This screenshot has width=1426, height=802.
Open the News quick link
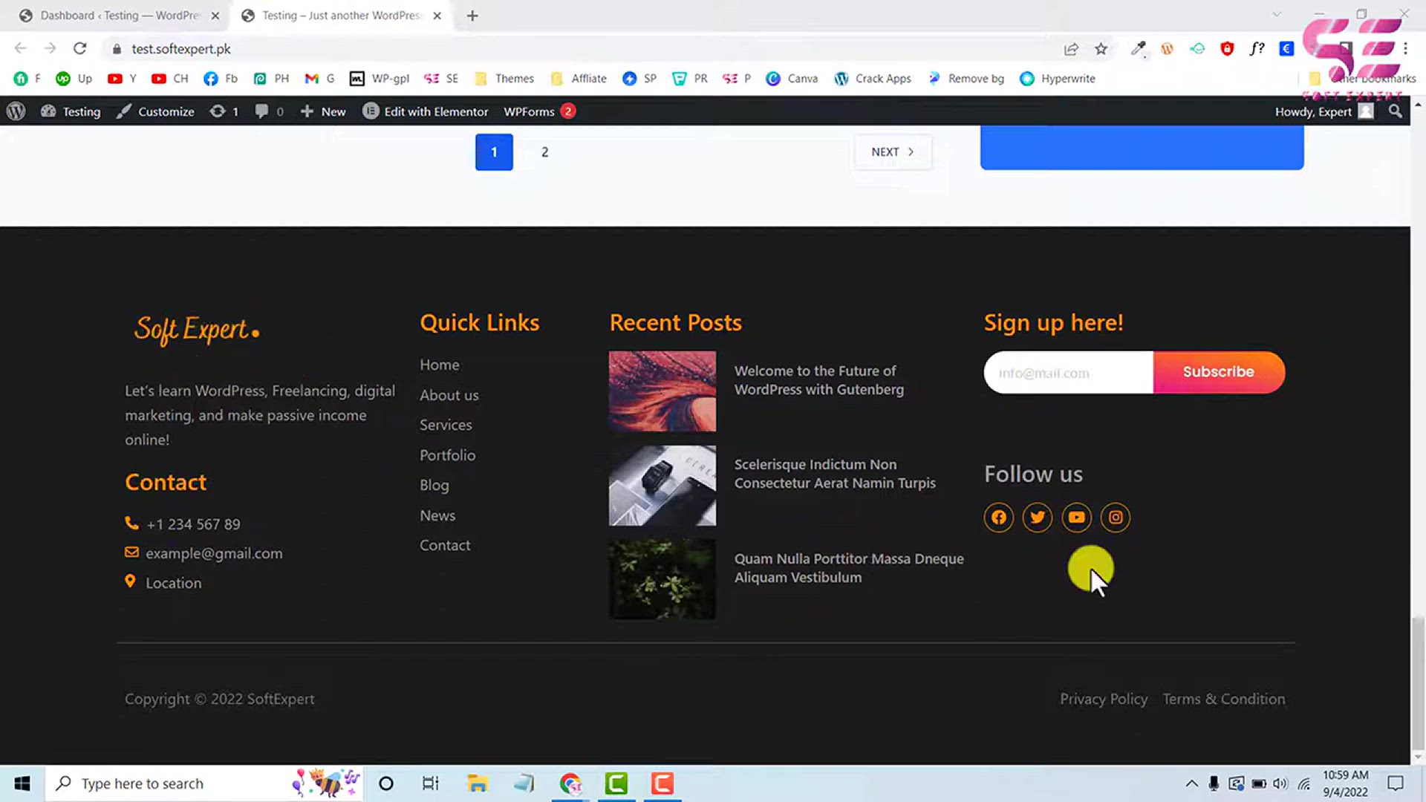click(437, 515)
